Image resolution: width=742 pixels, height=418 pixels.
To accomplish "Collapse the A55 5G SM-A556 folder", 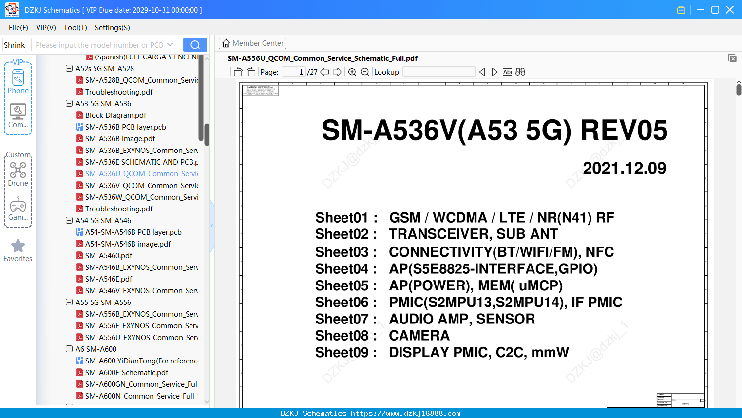I will tap(69, 303).
